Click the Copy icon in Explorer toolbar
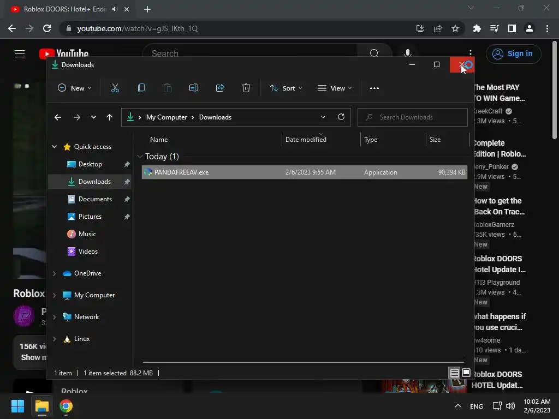 (141, 88)
